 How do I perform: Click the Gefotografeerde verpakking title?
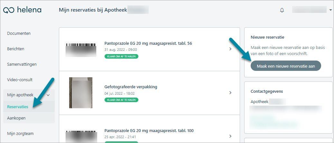click(131, 87)
